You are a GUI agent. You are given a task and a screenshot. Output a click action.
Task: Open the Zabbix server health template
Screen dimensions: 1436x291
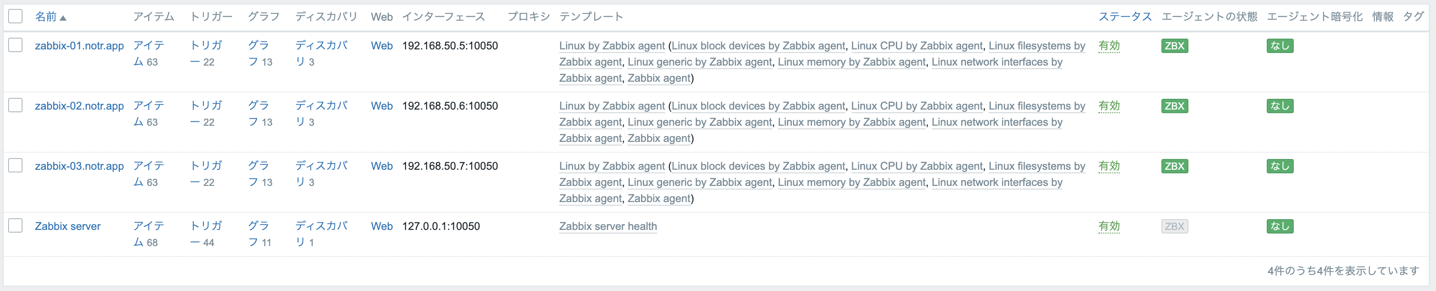click(x=608, y=226)
